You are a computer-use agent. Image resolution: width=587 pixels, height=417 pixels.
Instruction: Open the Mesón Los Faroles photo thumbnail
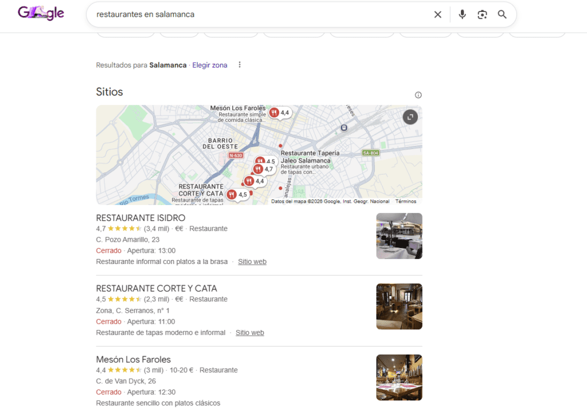(x=399, y=377)
